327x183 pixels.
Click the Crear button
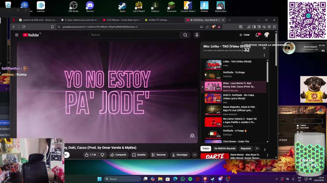(x=244, y=35)
